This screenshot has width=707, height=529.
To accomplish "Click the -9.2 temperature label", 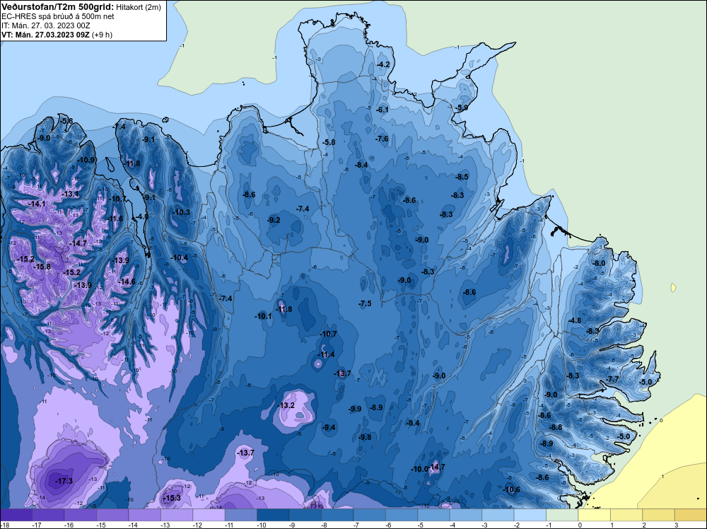I will pyautogui.click(x=274, y=220).
